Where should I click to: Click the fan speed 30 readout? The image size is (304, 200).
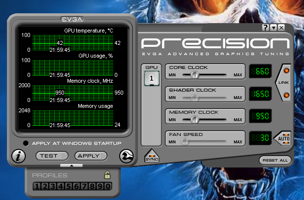(260, 138)
